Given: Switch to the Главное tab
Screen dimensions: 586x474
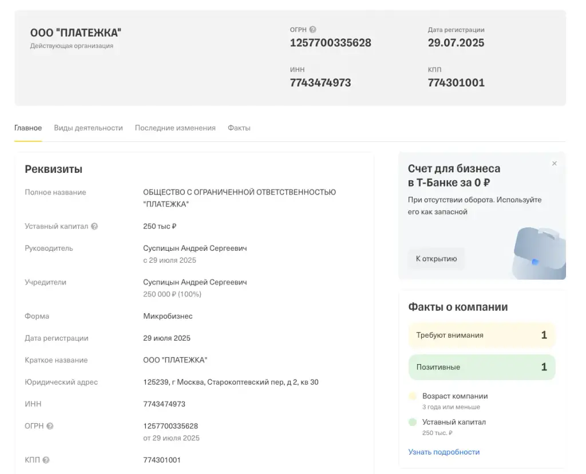Looking at the screenshot, I should (28, 128).
